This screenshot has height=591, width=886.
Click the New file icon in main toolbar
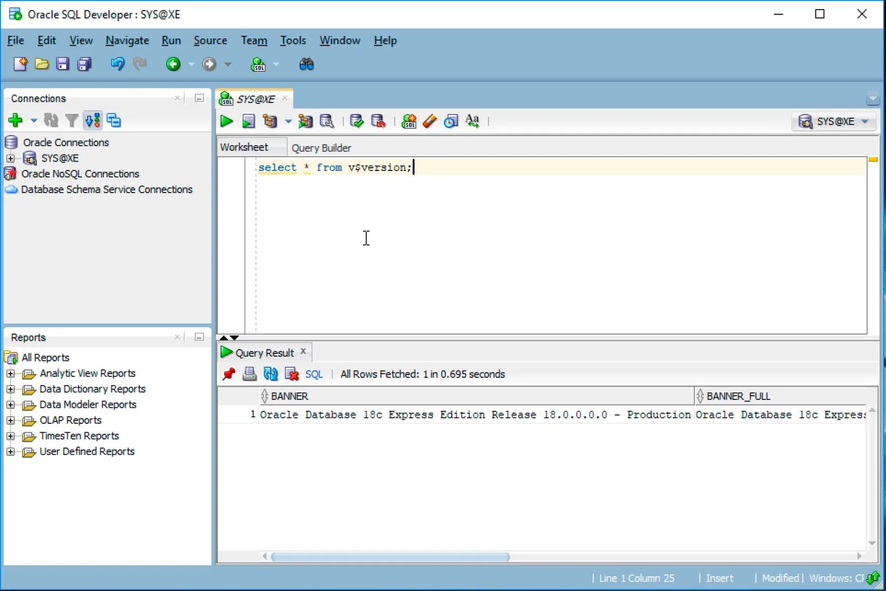coord(20,64)
